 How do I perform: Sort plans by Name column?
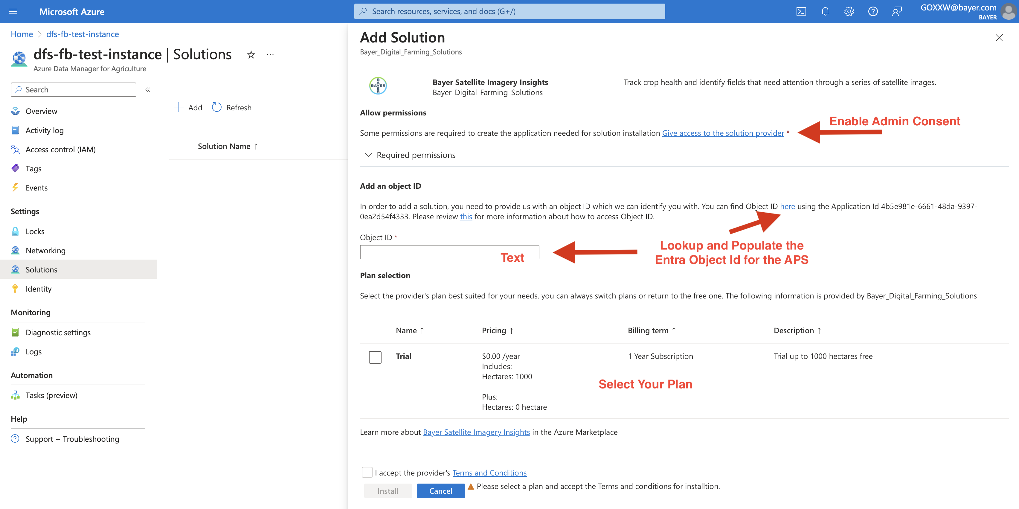tap(410, 330)
